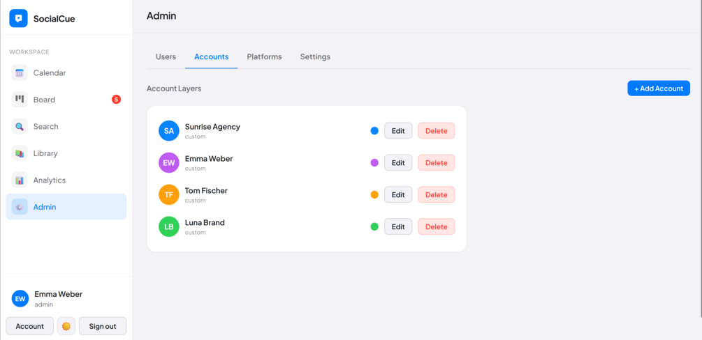Select the Admin gear icon

tap(20, 207)
